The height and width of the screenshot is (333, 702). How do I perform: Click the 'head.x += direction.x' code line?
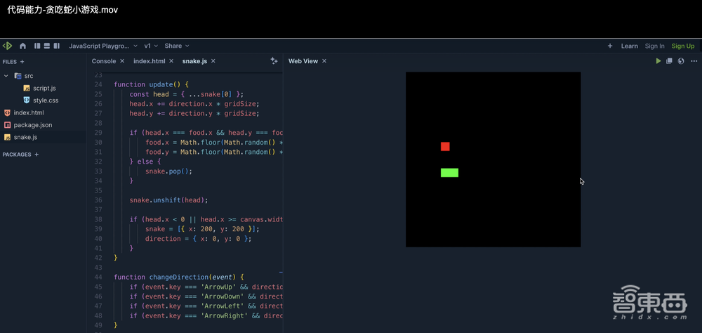[194, 103]
